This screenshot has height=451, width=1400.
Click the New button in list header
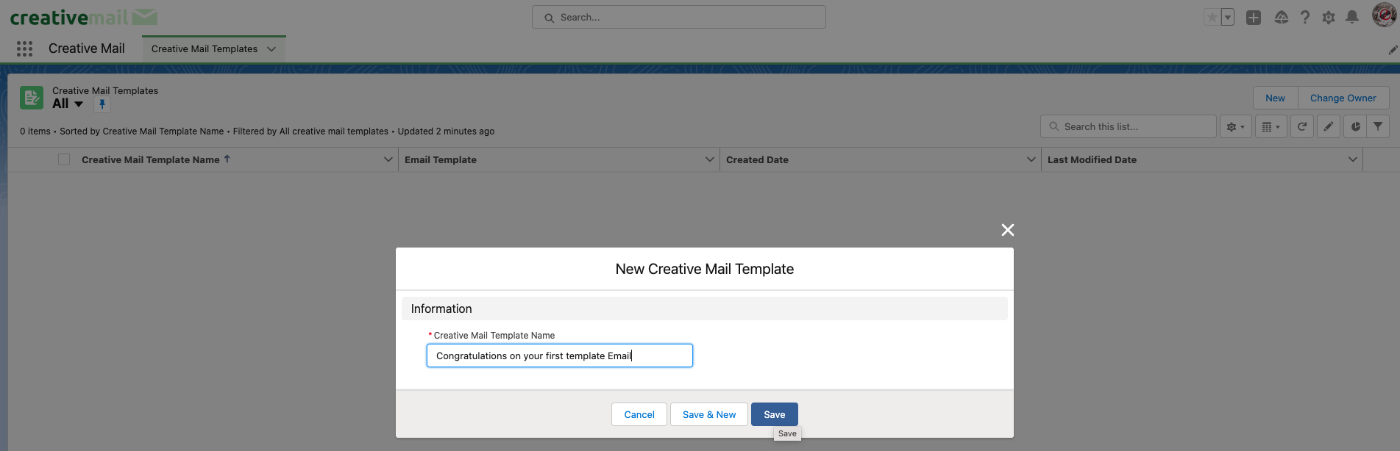point(1275,98)
